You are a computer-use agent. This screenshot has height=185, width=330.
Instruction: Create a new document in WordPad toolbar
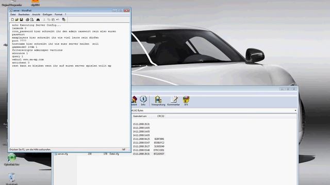coord(12,20)
